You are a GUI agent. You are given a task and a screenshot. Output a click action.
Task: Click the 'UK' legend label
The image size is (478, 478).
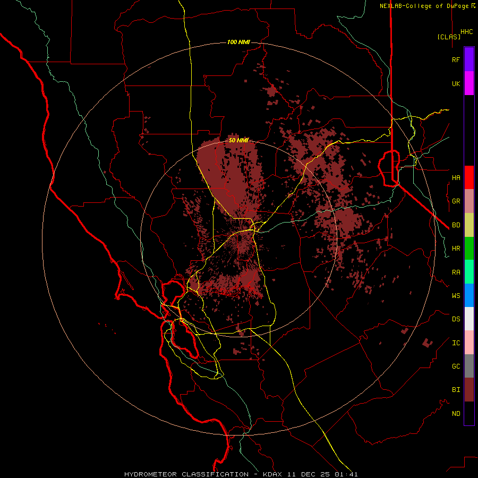(x=456, y=84)
